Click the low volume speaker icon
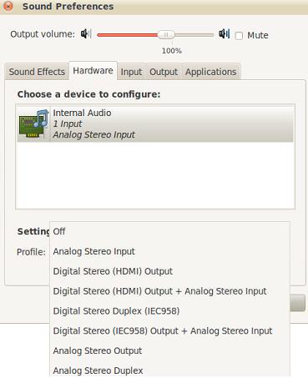The height and width of the screenshot is (378, 308). [x=86, y=34]
